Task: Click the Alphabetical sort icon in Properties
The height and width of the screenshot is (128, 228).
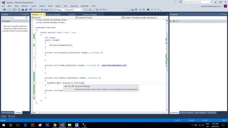Action: pyautogui.click(x=174, y=21)
